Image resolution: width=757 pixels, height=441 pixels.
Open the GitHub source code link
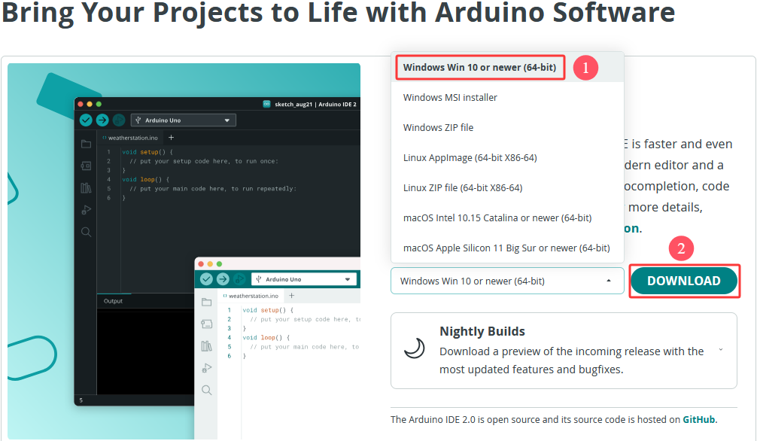[x=699, y=419]
